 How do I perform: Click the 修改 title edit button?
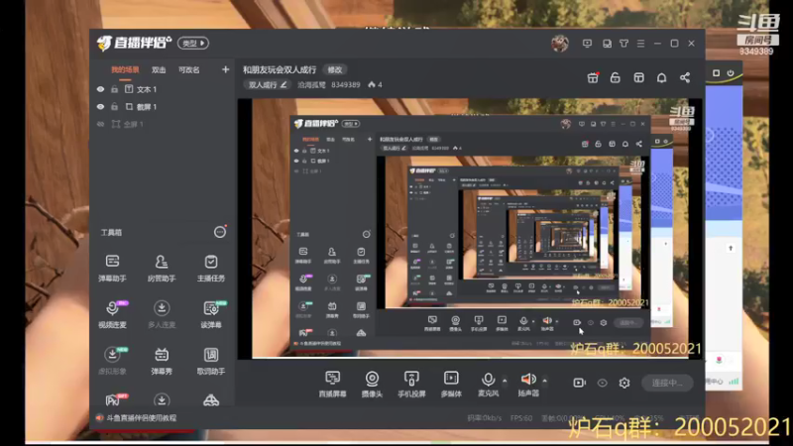(x=334, y=69)
